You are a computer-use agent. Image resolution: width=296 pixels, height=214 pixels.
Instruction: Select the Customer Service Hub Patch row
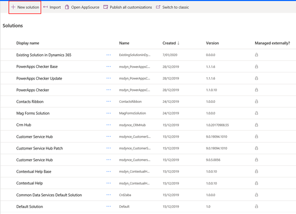pos(46,149)
